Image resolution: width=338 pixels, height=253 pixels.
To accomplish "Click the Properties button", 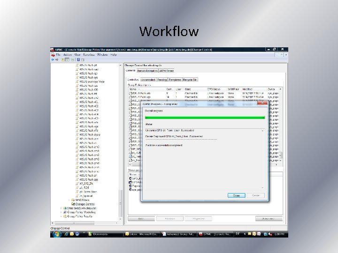I will click(198, 219).
